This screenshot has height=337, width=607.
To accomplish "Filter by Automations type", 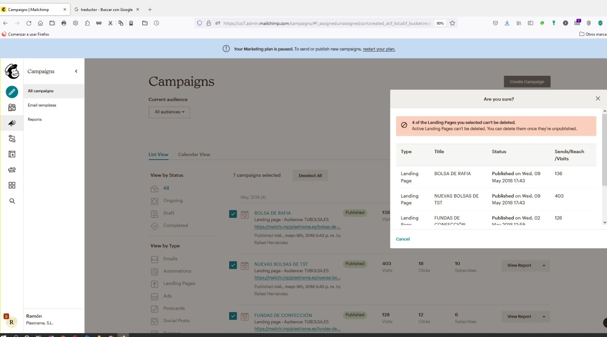I will (177, 271).
